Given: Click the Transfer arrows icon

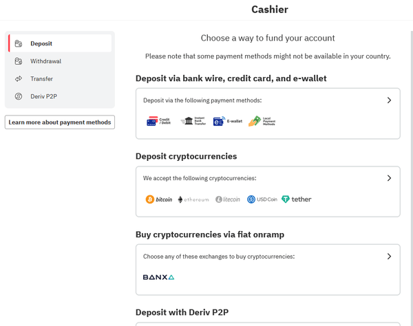Looking at the screenshot, I should coord(19,78).
